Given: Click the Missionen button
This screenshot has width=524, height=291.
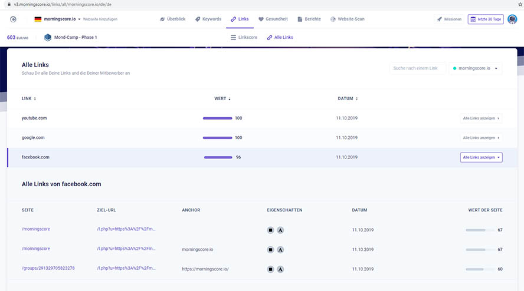Looking at the screenshot, I should coord(449,19).
